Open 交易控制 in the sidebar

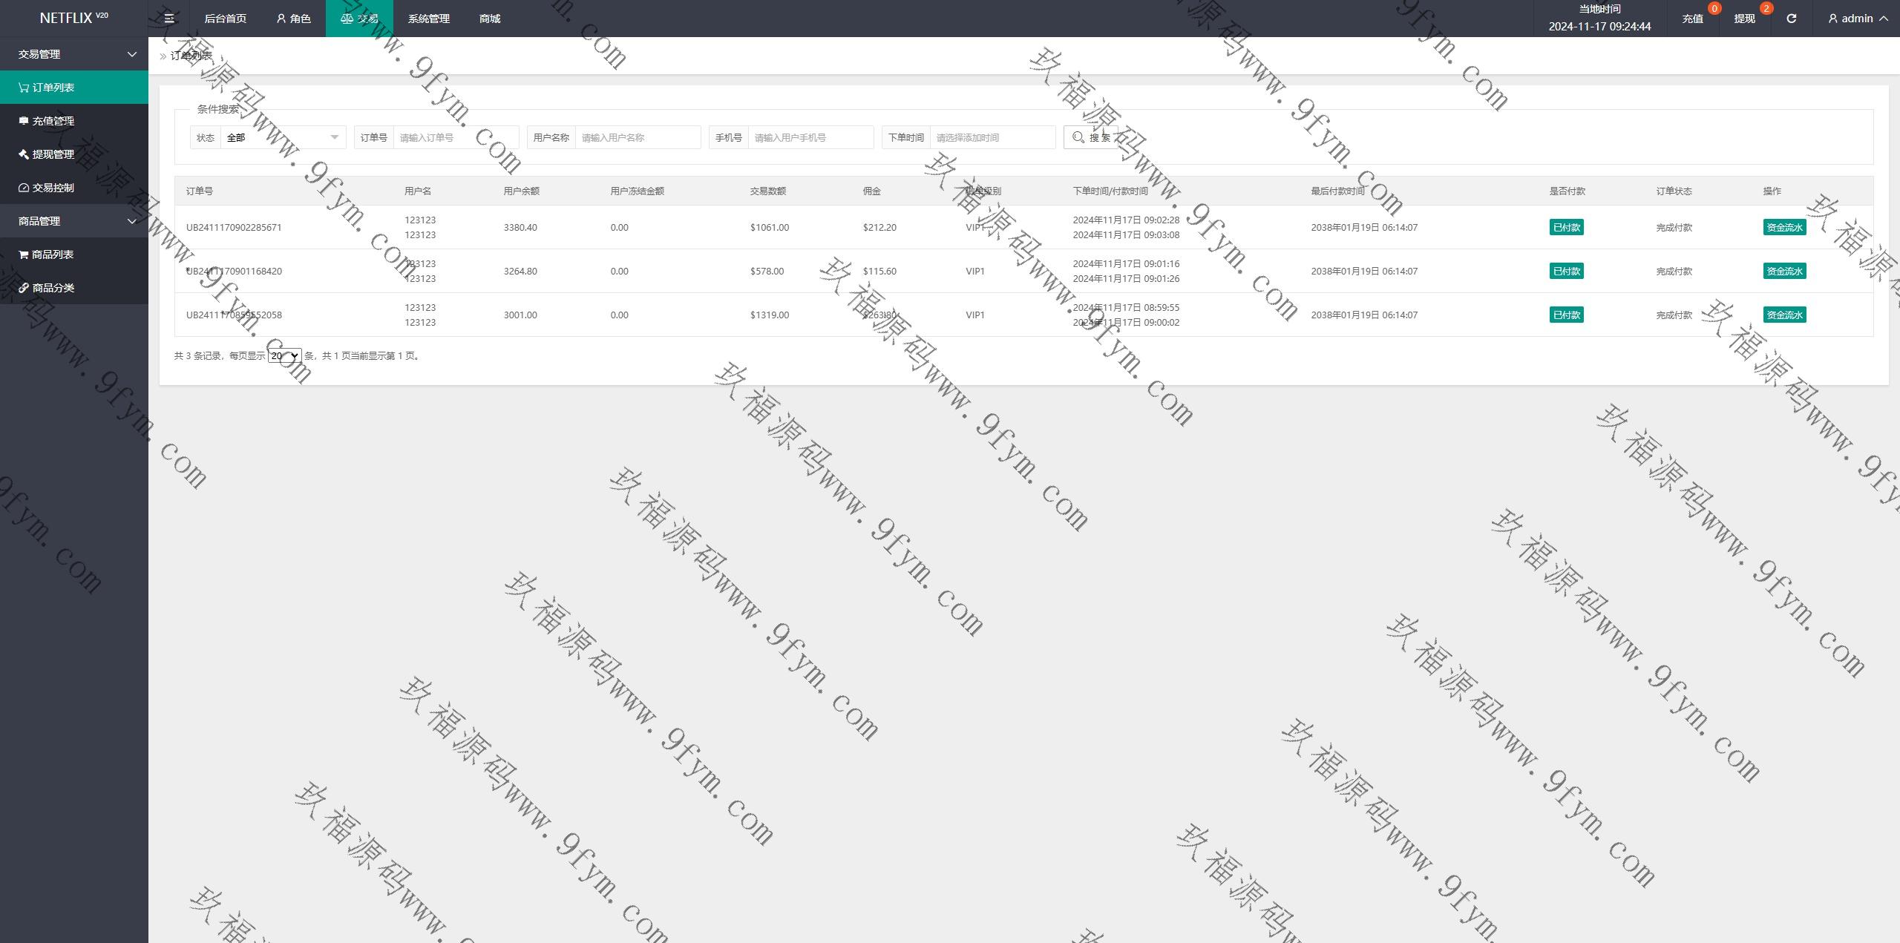tap(53, 188)
